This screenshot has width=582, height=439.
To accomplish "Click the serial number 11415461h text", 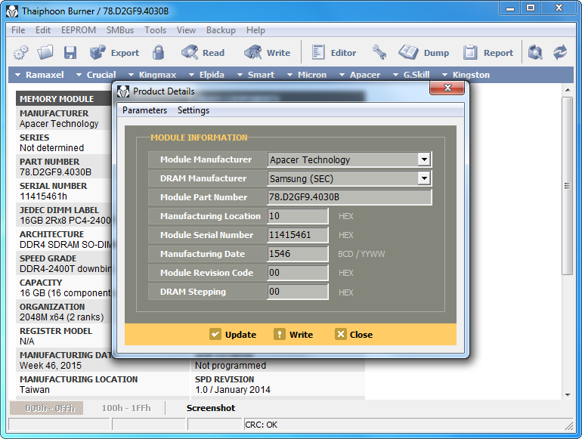I will point(43,196).
